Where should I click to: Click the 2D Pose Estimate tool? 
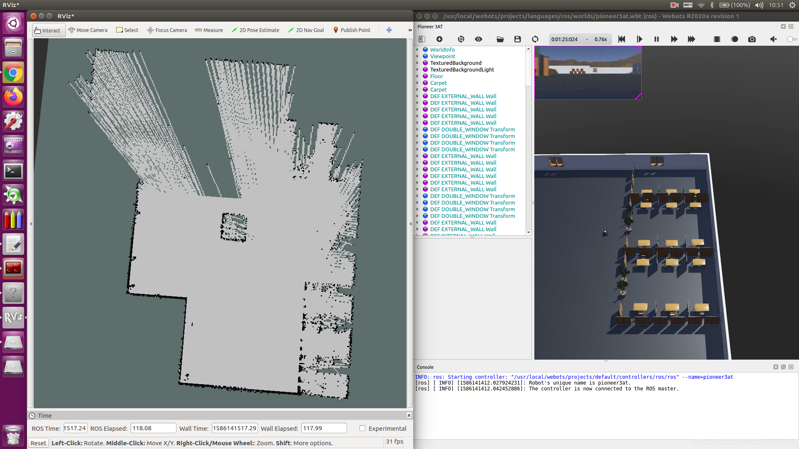pyautogui.click(x=257, y=30)
